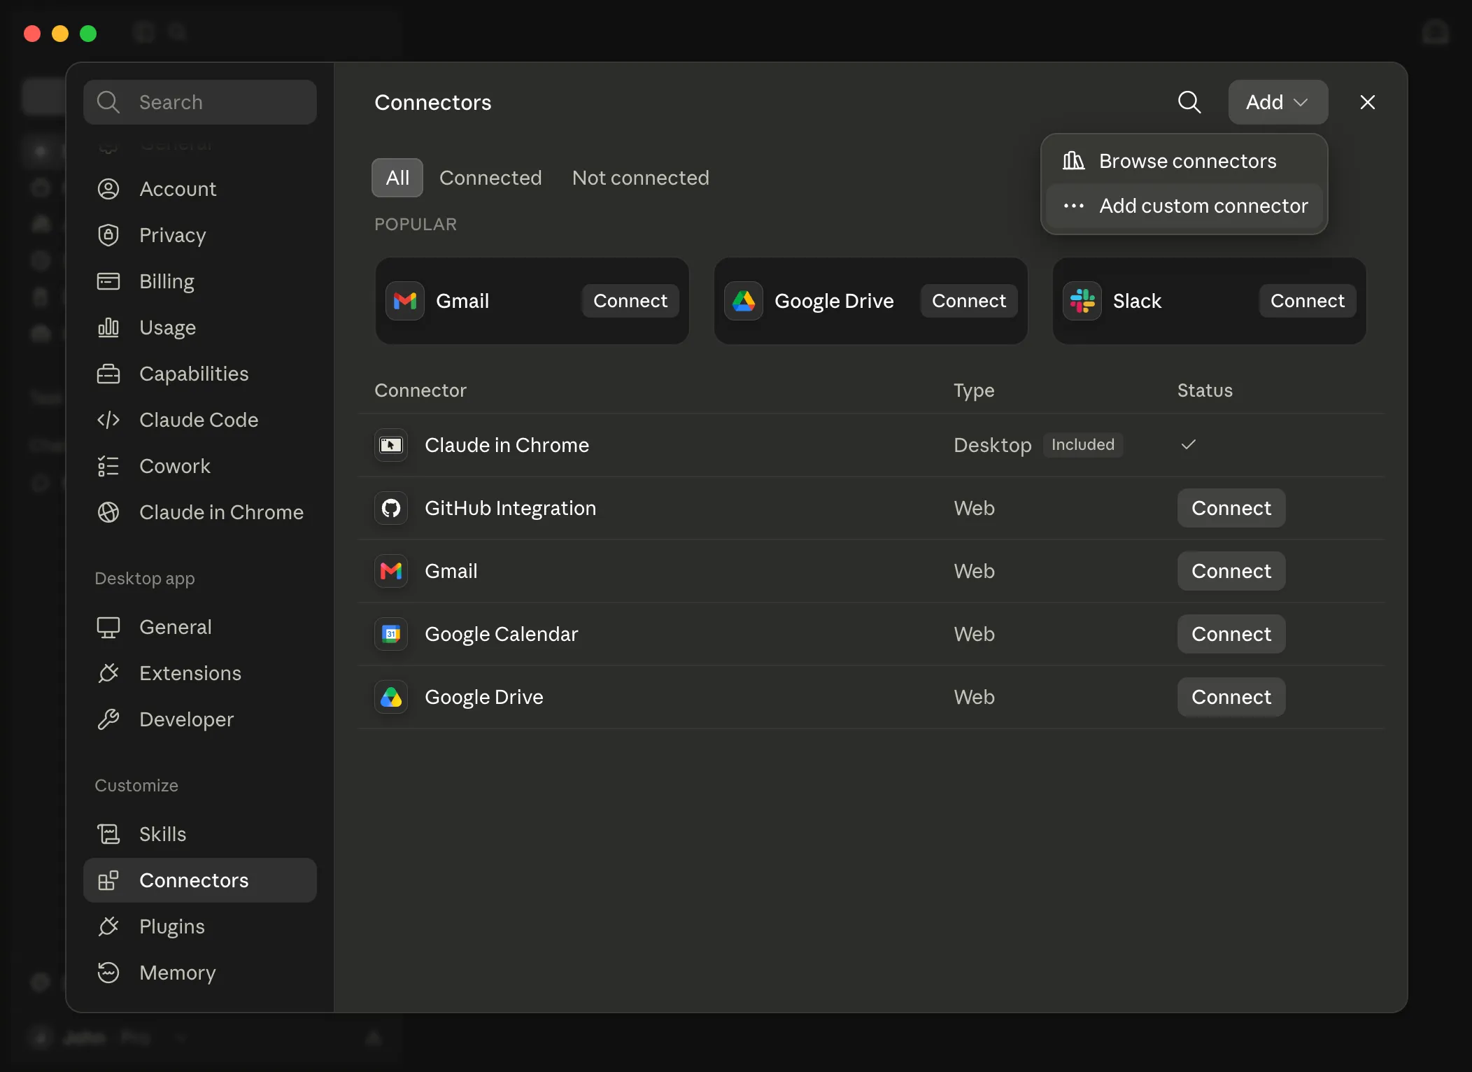This screenshot has width=1472, height=1072.
Task: Click the checkmark status for Claude in Chrome
Action: click(x=1189, y=444)
